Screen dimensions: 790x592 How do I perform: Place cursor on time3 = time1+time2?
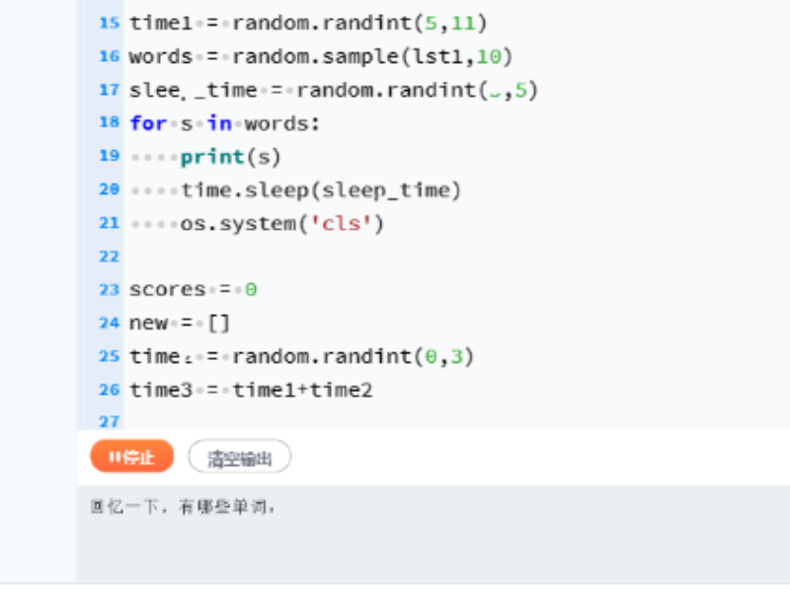pos(251,391)
